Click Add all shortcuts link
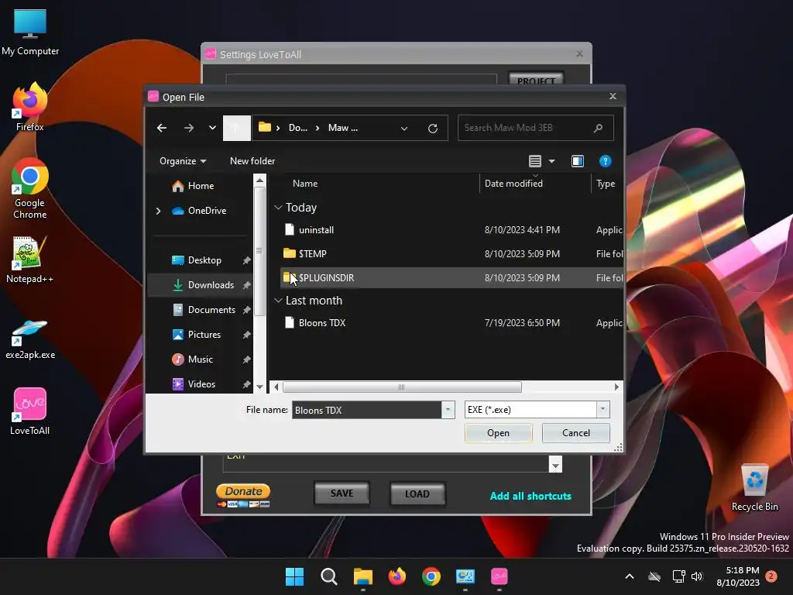This screenshot has height=595, width=793. point(530,496)
